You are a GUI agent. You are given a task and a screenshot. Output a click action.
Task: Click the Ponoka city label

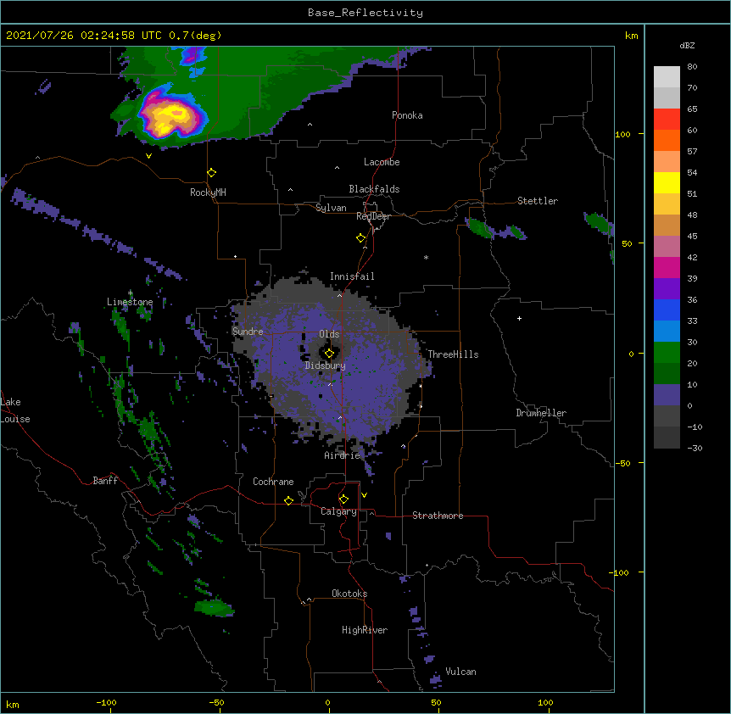pyautogui.click(x=407, y=115)
